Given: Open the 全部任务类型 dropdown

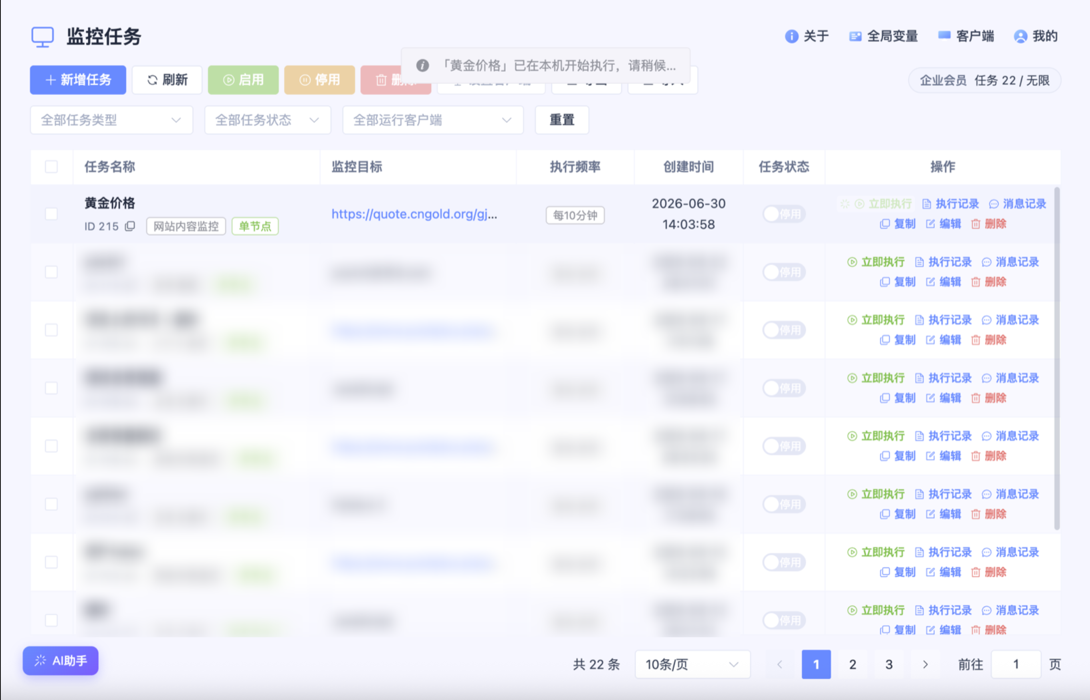Looking at the screenshot, I should (111, 120).
